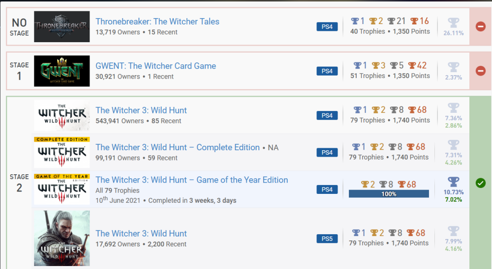Click the Complete Edition platinum trophy icon
This screenshot has width=492, height=269.
click(x=453, y=145)
